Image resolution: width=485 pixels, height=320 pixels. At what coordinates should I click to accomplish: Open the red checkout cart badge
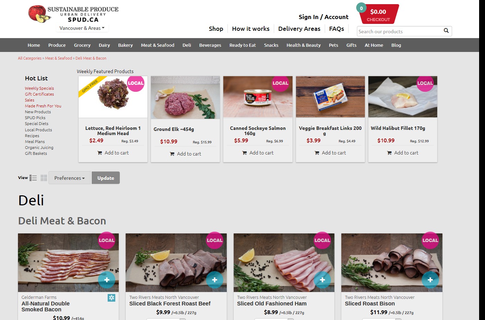point(378,14)
